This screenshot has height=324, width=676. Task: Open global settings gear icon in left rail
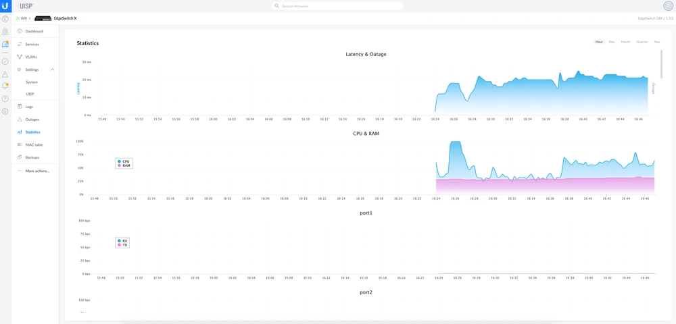(5, 111)
